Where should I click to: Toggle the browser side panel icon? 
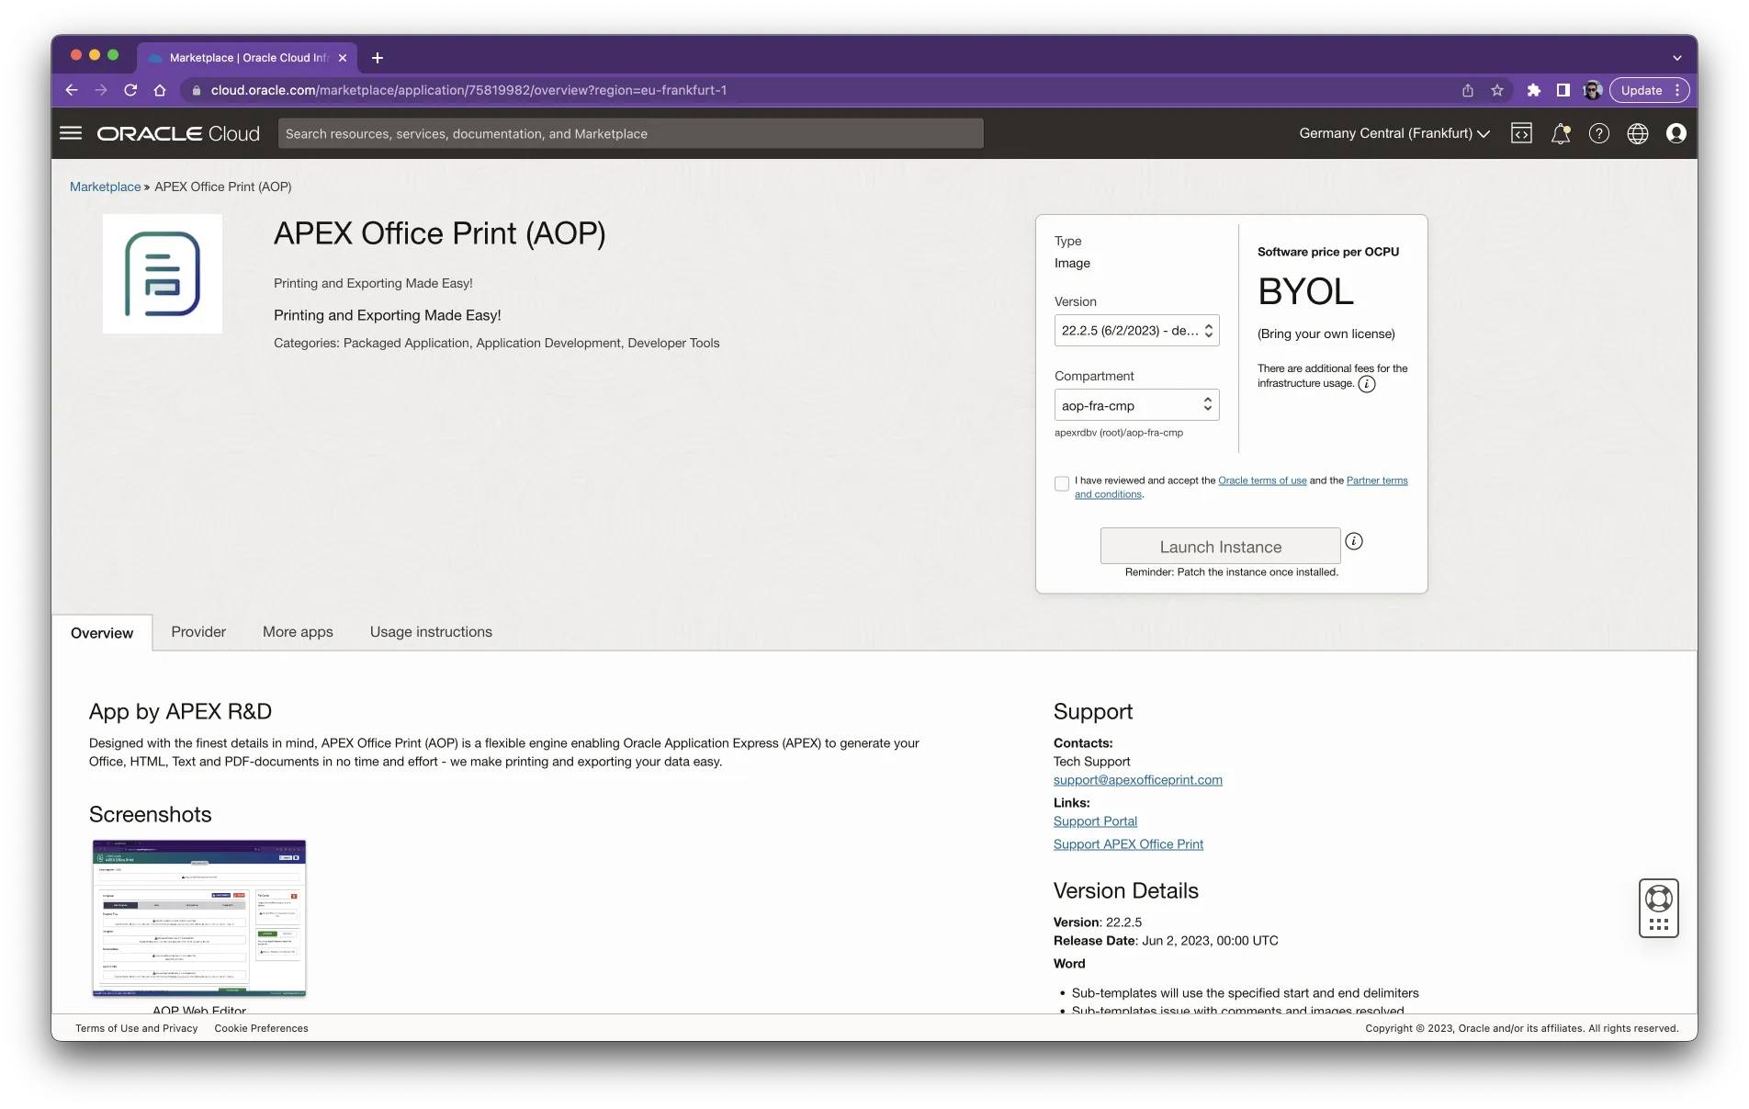pos(1563,90)
